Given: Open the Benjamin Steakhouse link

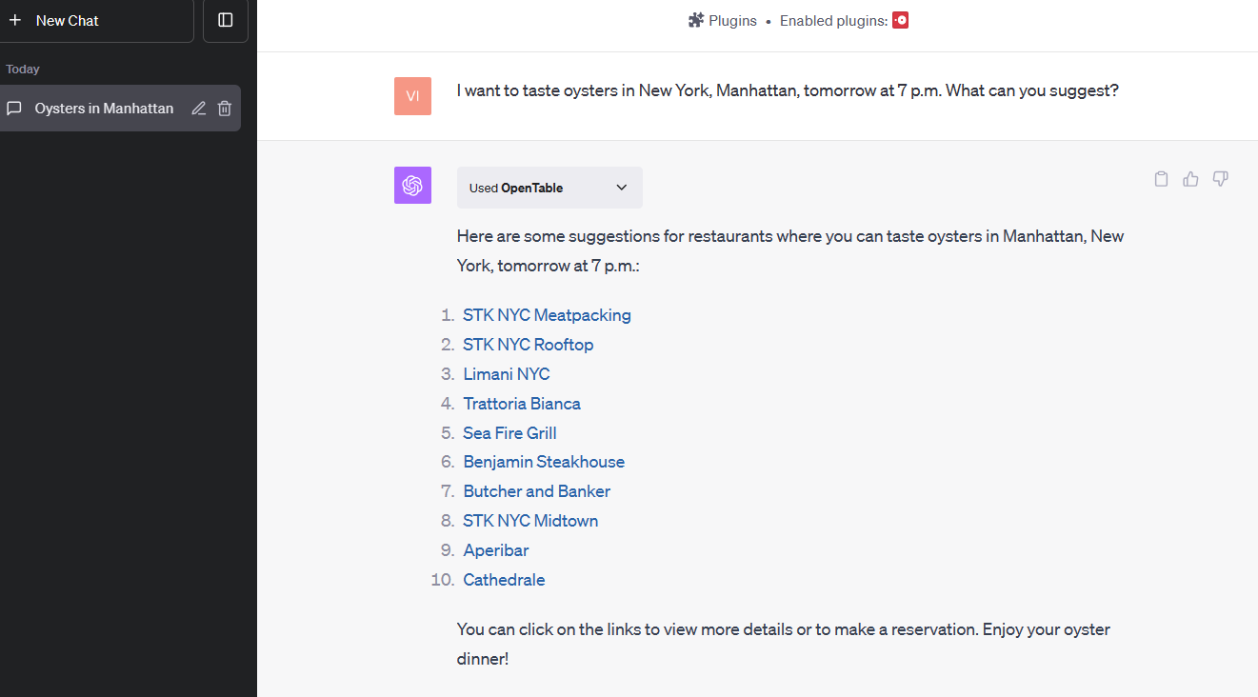Looking at the screenshot, I should coord(544,462).
